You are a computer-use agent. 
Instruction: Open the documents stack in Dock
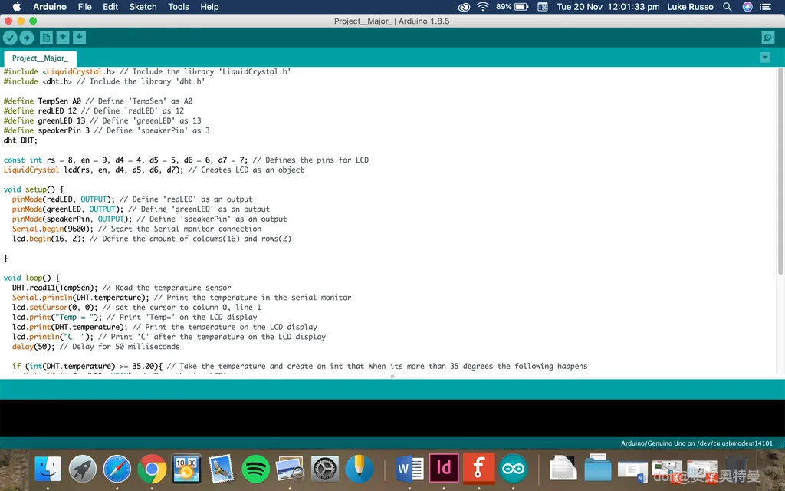pyautogui.click(x=563, y=469)
